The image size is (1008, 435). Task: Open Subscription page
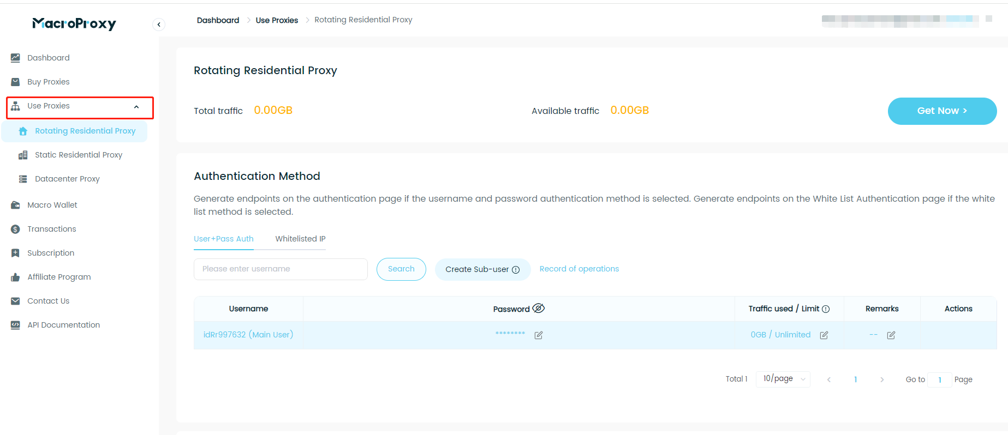pyautogui.click(x=51, y=253)
